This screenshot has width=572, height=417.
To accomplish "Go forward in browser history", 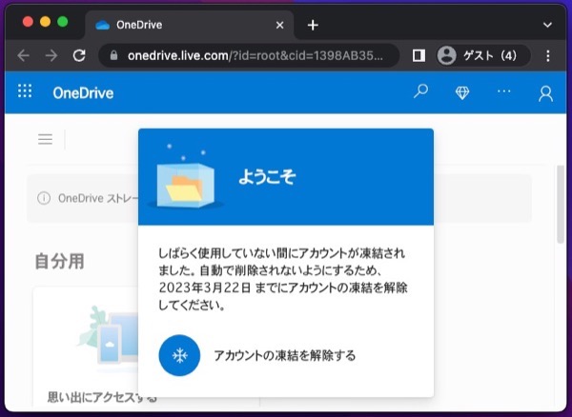I will coord(51,56).
